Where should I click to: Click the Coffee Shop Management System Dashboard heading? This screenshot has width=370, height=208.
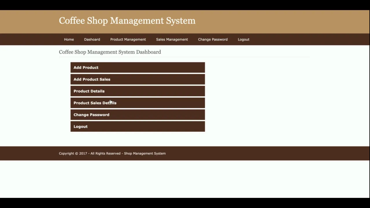click(110, 52)
